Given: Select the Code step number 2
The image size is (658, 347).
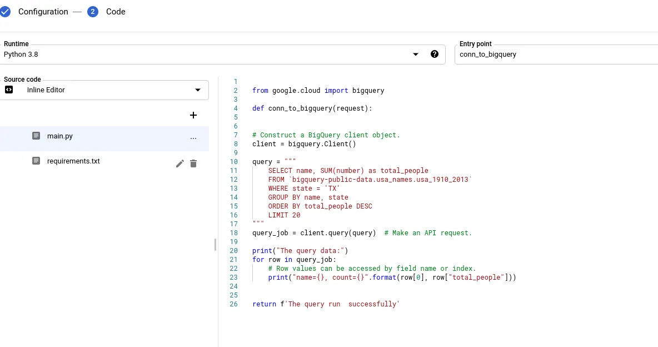Looking at the screenshot, I should pyautogui.click(x=93, y=12).
